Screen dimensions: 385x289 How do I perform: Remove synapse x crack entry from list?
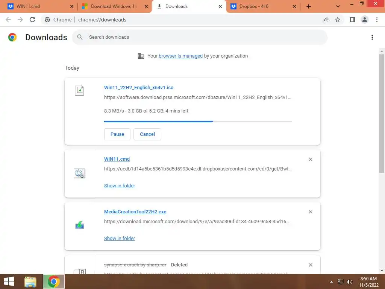pos(311,265)
